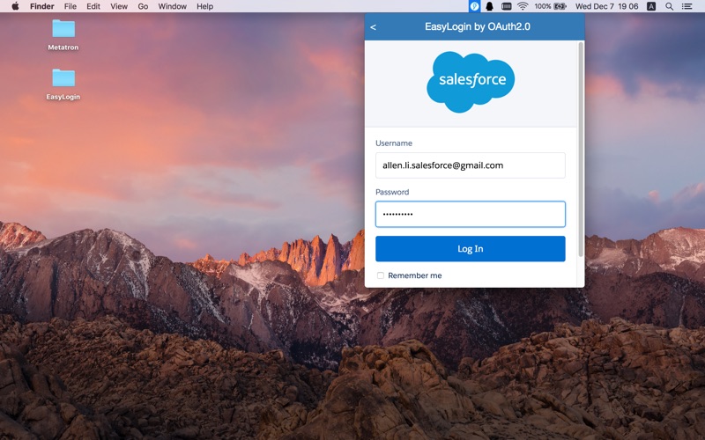The image size is (705, 440).
Task: Select the EasyLogin folder on desktop
Action: [x=63, y=84]
